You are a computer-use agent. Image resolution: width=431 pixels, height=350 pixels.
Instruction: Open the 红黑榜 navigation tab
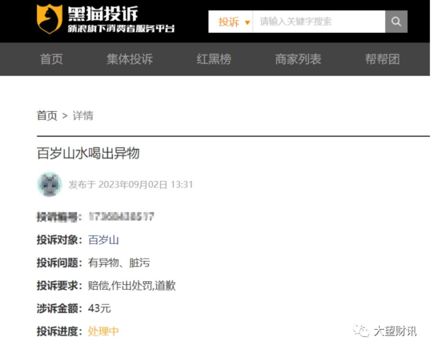[214, 59]
